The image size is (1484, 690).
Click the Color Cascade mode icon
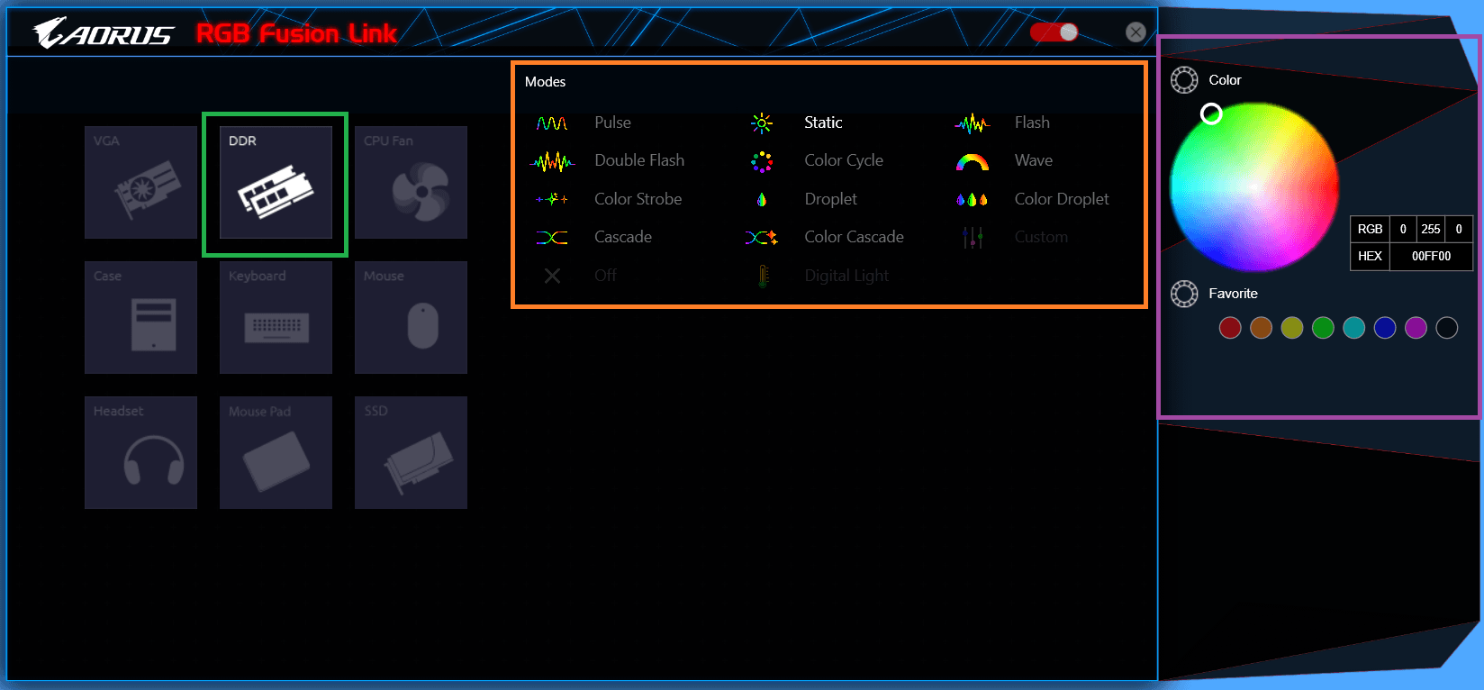tap(762, 238)
